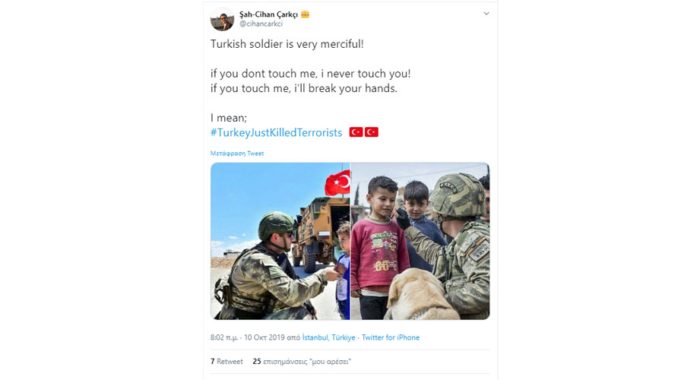Open the #TurkeyJustKilledTerrorists hashtag
The height and width of the screenshot is (380, 684).
(x=276, y=133)
